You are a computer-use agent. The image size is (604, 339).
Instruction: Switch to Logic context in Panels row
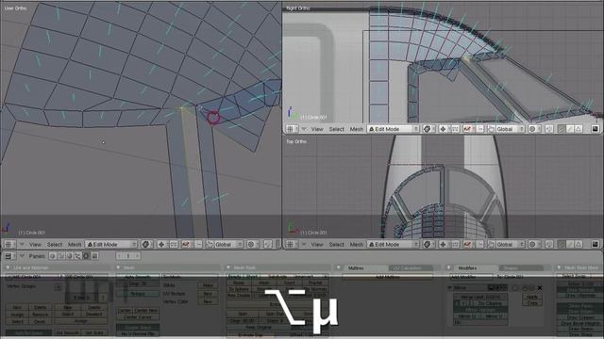pyautogui.click(x=53, y=256)
